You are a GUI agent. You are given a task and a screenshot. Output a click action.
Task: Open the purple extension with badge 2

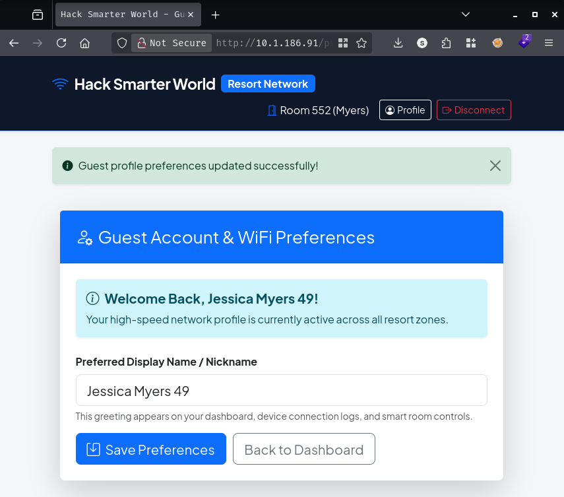(524, 42)
